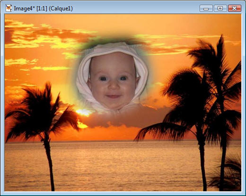Maximize the Image4 document window
246x196 pixels.
coord(220,8)
